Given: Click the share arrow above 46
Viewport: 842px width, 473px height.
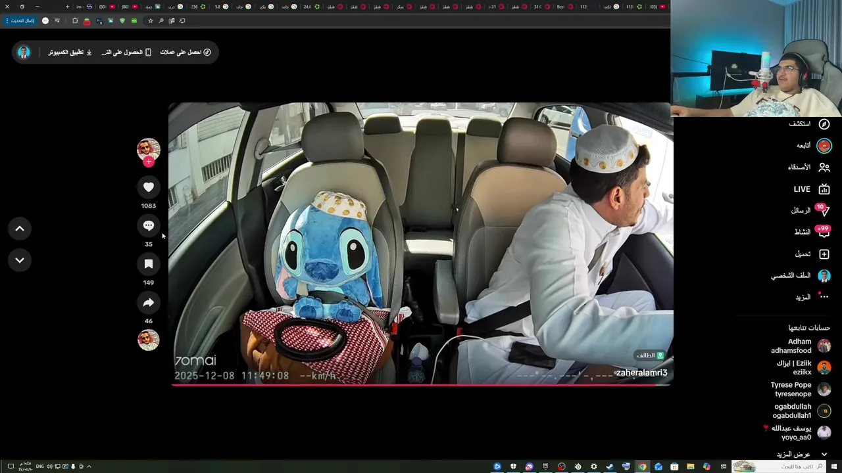Looking at the screenshot, I should coord(149,302).
